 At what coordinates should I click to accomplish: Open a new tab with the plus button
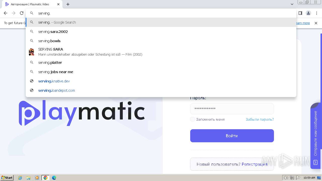pyautogui.click(x=68, y=4)
